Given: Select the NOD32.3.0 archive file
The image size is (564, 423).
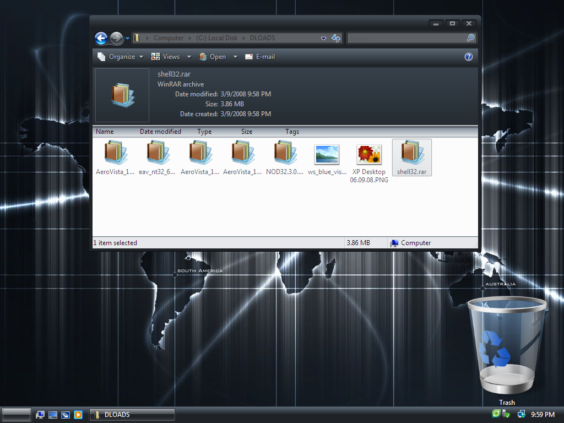Looking at the screenshot, I should pyautogui.click(x=284, y=158).
